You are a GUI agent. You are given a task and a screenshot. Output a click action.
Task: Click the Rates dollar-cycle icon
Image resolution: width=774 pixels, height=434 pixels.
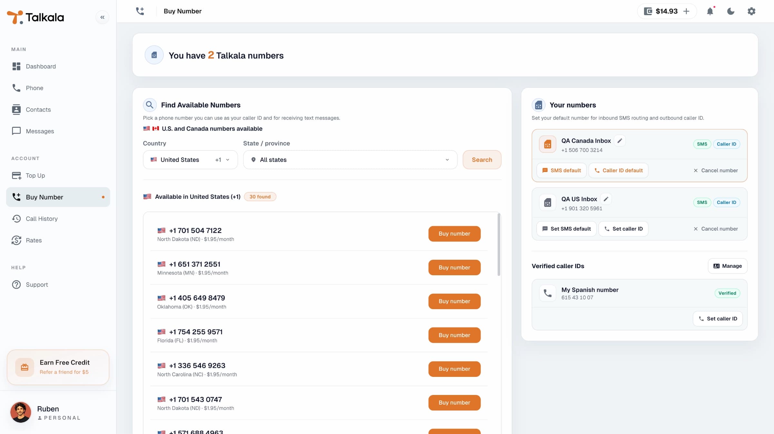(16, 240)
